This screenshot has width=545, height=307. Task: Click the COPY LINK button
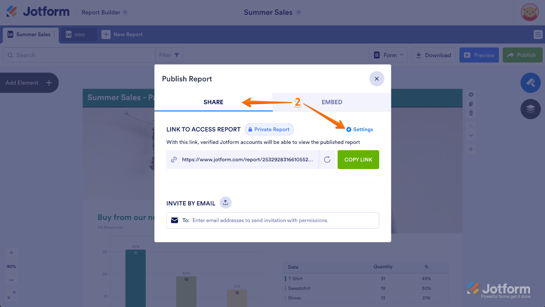[358, 159]
